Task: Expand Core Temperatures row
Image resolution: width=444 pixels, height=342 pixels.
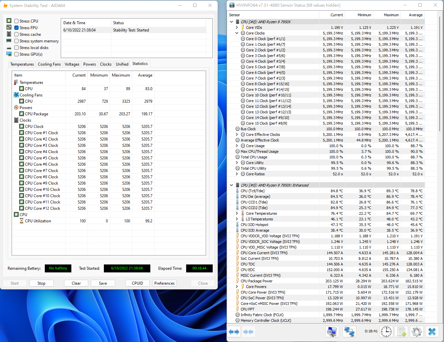Action: (237, 213)
